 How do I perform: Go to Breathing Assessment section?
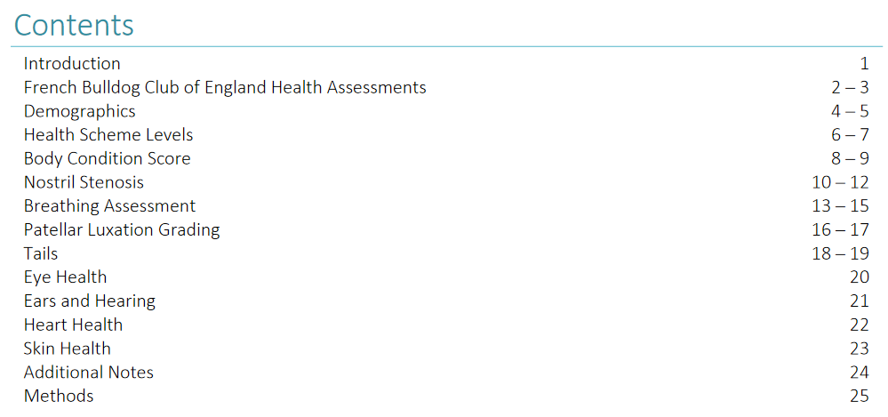click(110, 206)
